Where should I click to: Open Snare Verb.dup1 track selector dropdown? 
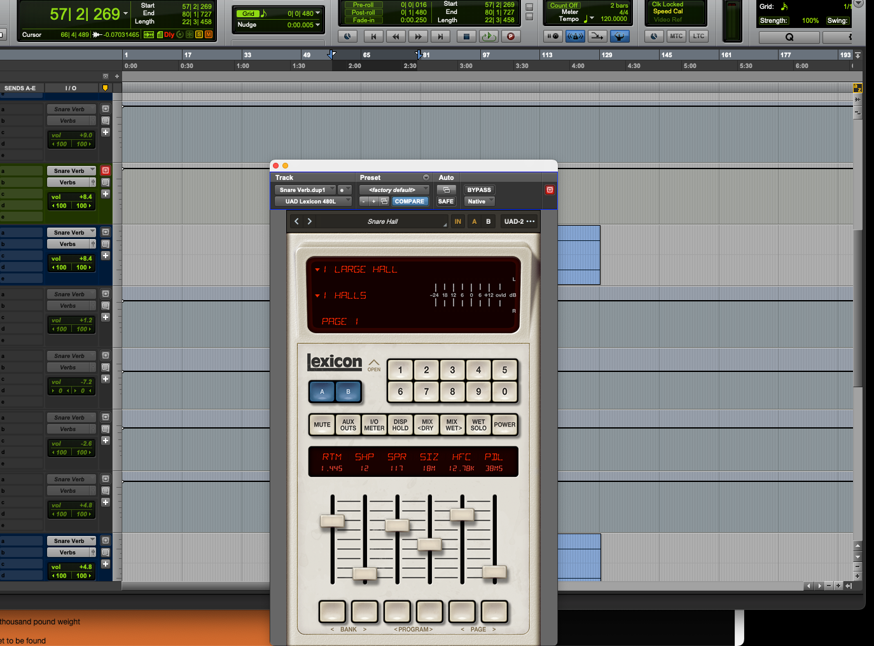[x=305, y=190]
